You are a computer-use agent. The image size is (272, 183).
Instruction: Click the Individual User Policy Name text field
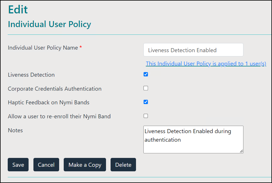tap(193, 50)
